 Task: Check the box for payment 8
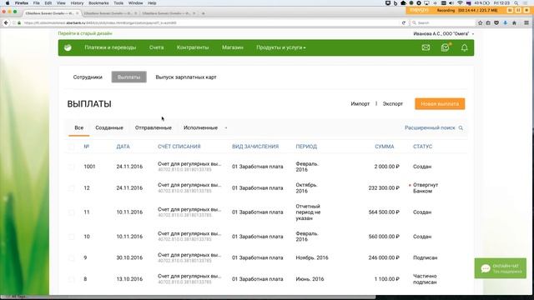click(71, 279)
